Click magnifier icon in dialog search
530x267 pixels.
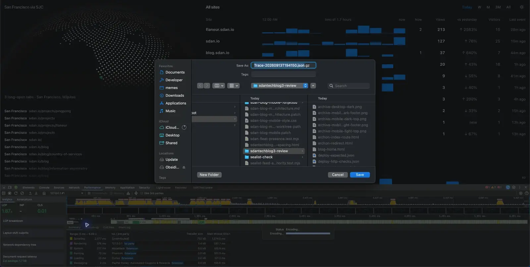(x=331, y=86)
